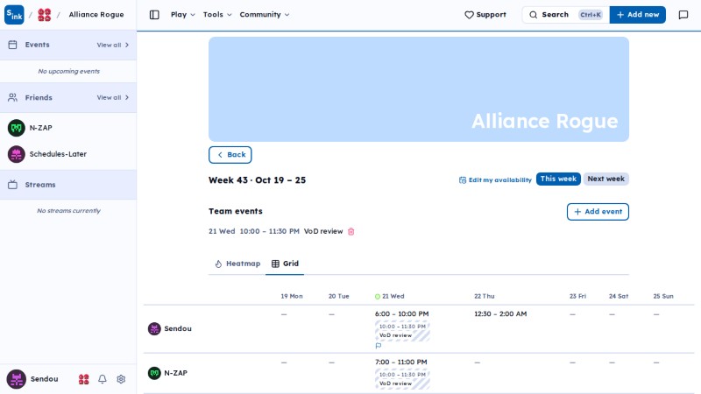
Task: Click Add event button
Action: pyautogui.click(x=598, y=212)
